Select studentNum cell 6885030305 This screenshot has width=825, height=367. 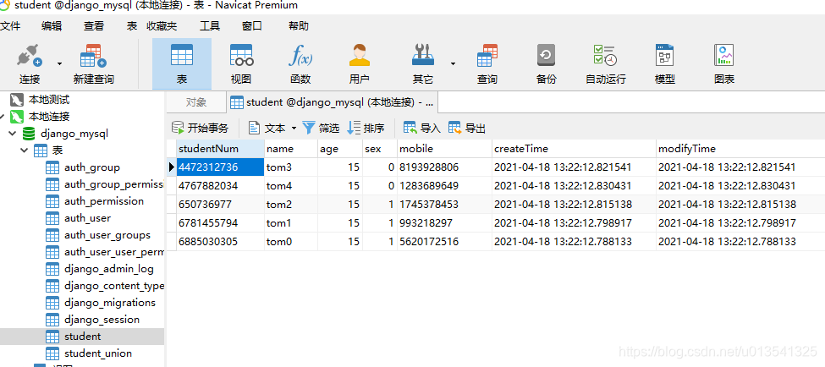[220, 242]
